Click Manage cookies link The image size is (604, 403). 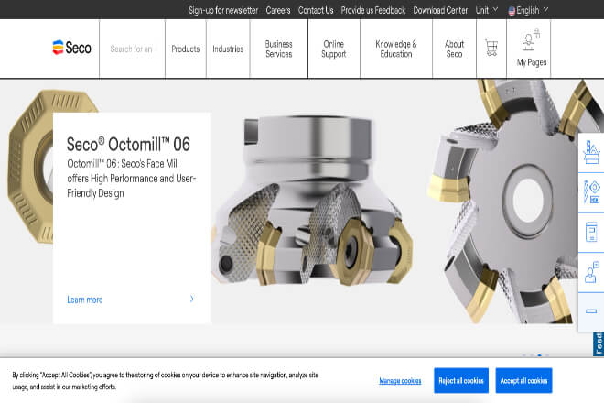400,381
